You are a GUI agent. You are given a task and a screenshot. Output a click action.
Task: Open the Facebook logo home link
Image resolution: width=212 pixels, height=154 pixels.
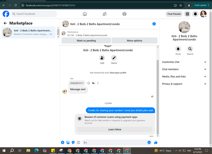pos(6,14)
